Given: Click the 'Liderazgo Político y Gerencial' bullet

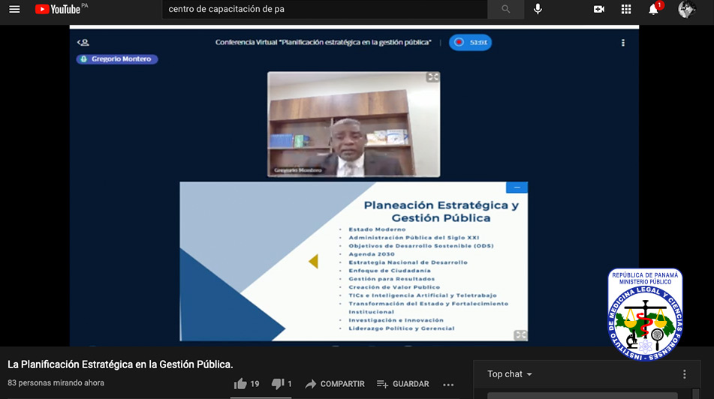Looking at the screenshot, I should point(402,328).
